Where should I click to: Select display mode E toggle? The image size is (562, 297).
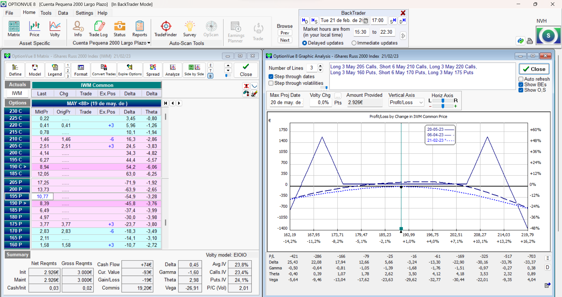pyautogui.click(x=210, y=65)
